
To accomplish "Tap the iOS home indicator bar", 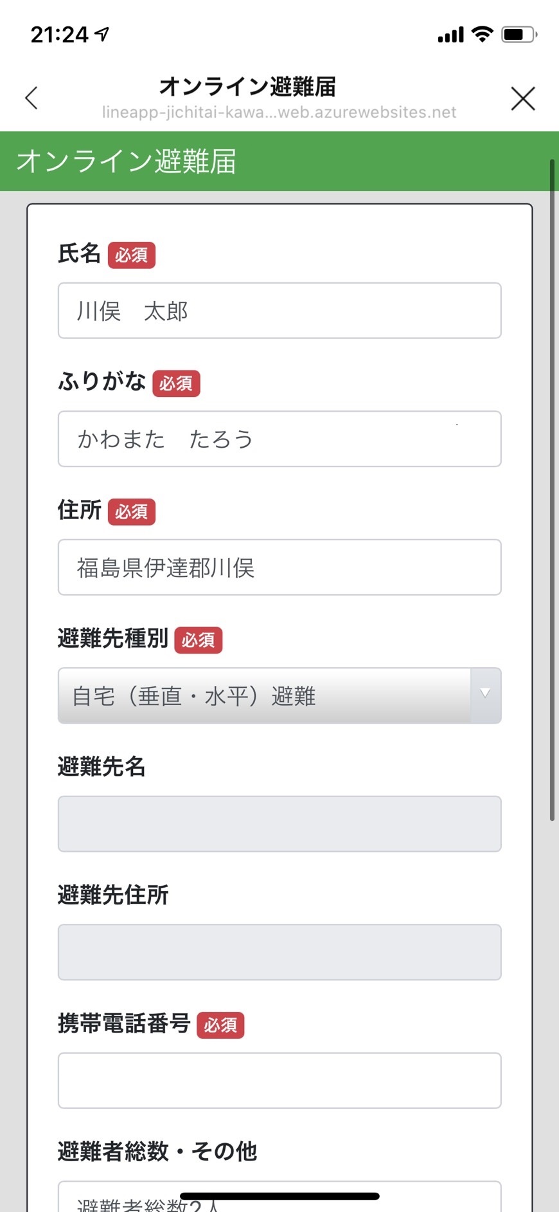I will (279, 1196).
